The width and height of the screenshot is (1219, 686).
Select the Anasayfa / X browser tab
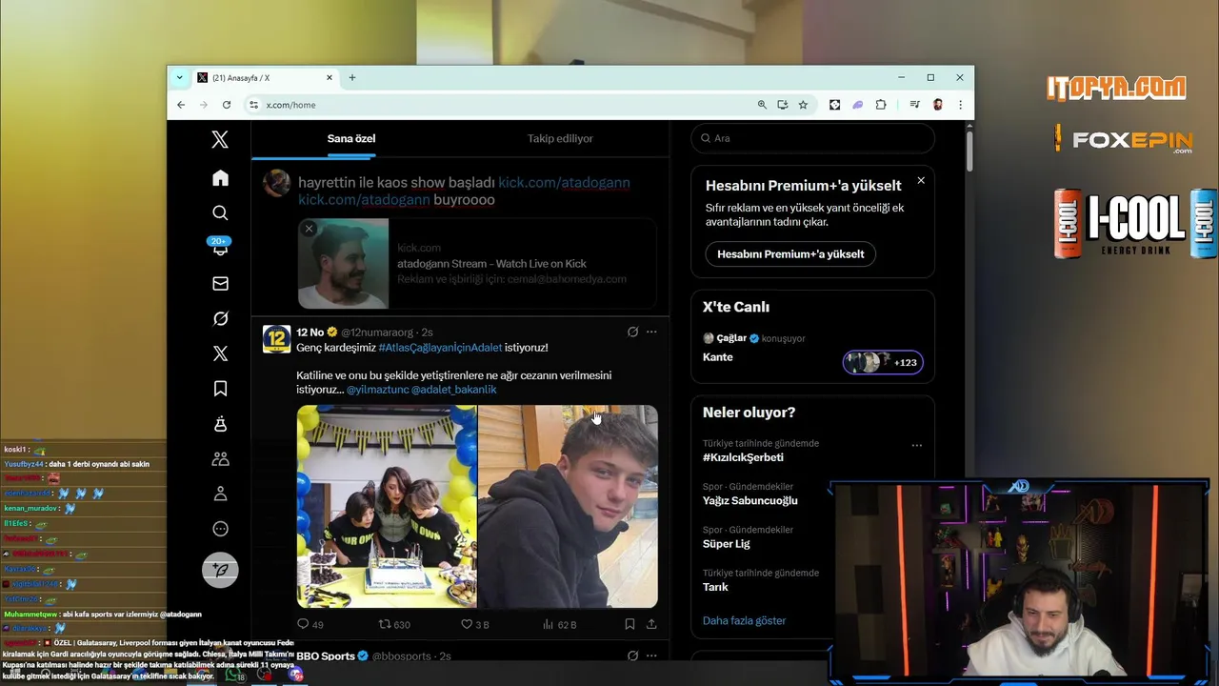coord(266,77)
